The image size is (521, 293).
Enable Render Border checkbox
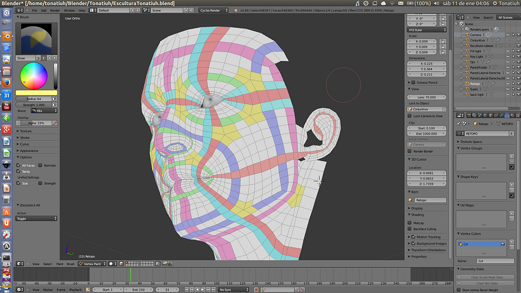click(x=410, y=151)
